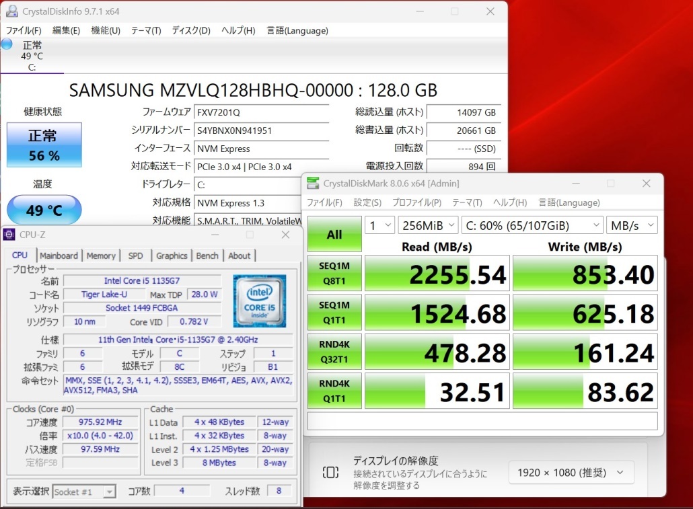693x509 pixels.
Task: Click the CPU-Z app icon in title bar
Action: [9, 235]
